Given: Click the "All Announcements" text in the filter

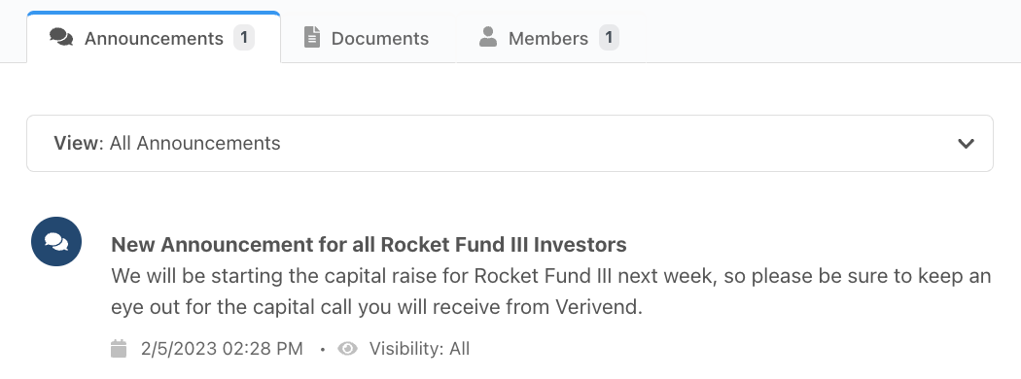Looking at the screenshot, I should [x=194, y=143].
